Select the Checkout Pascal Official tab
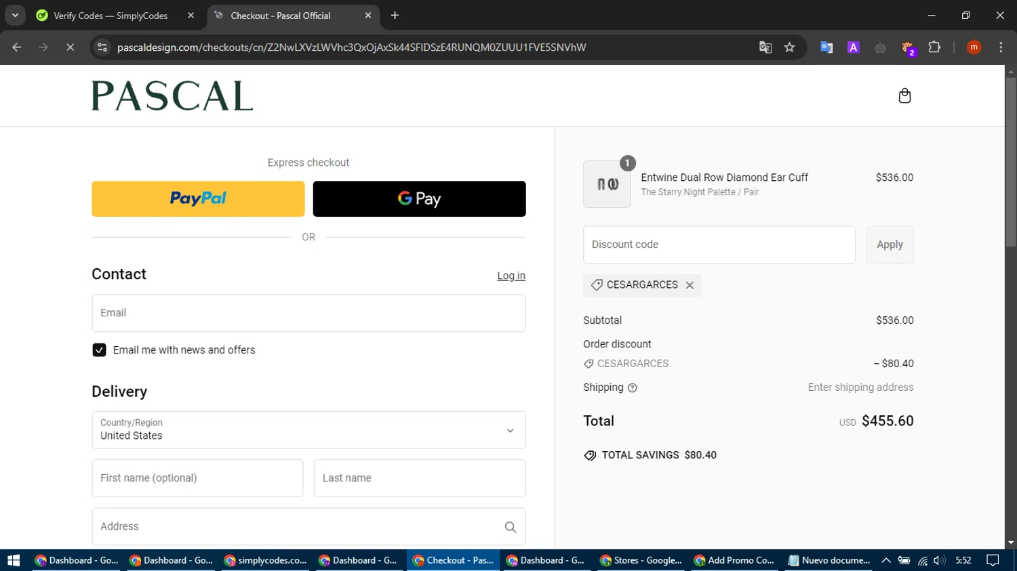1017x571 pixels. (x=293, y=16)
